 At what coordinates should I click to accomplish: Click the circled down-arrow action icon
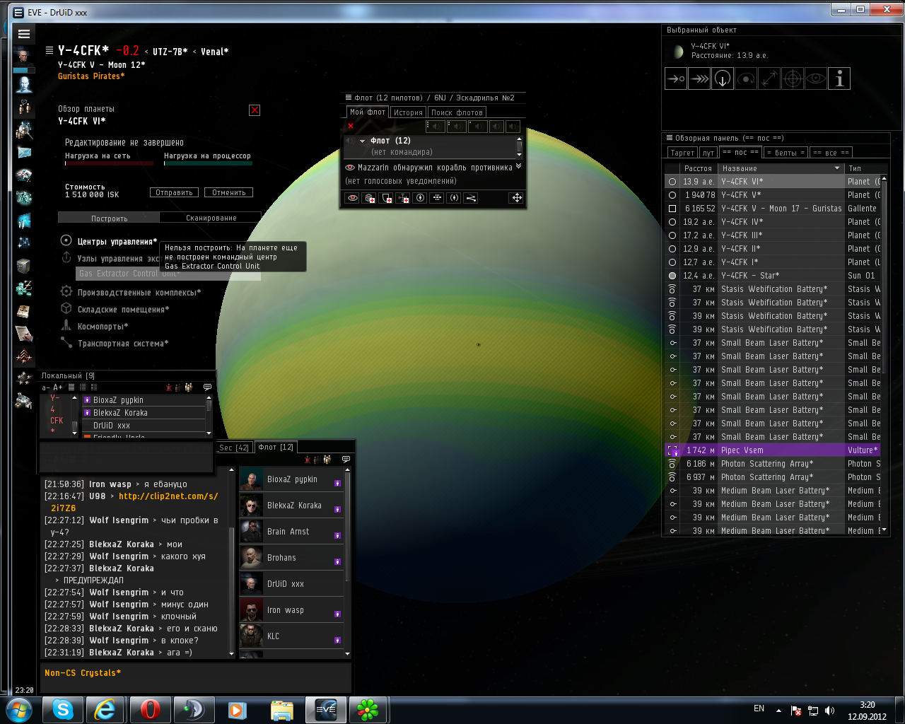pyautogui.click(x=723, y=78)
